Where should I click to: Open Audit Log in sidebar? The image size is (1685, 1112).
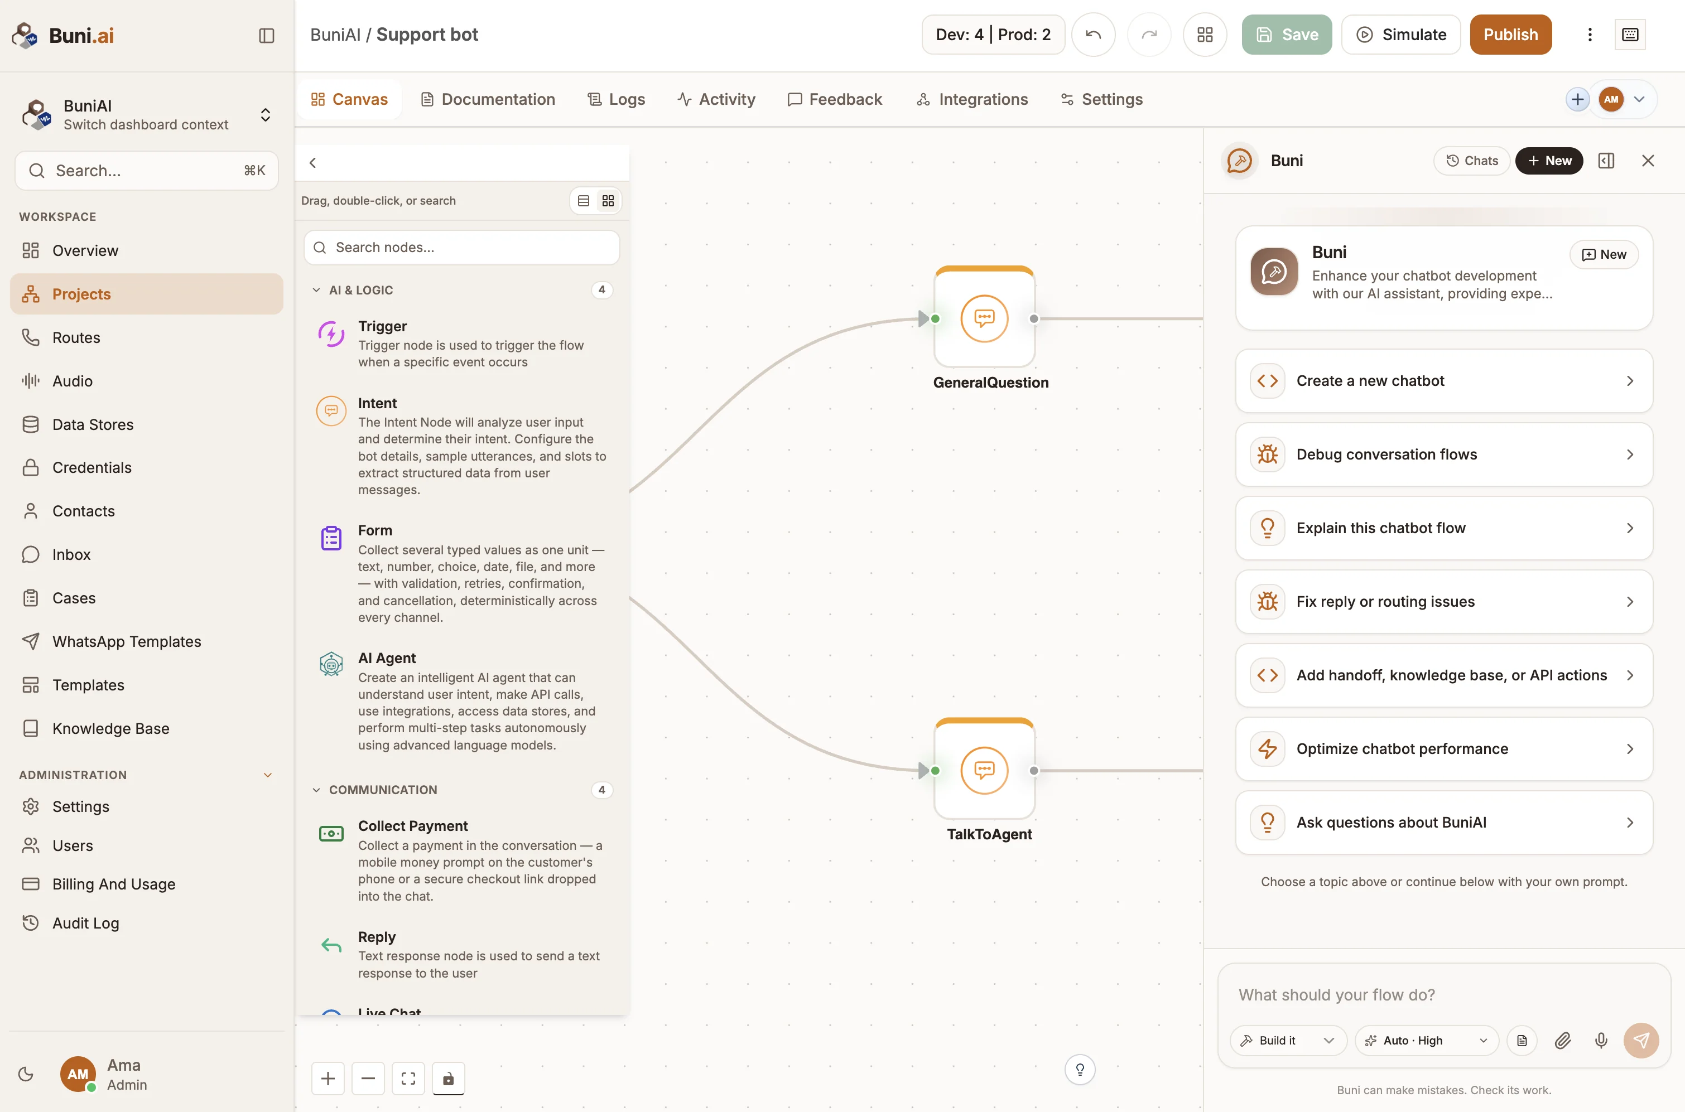click(x=147, y=924)
